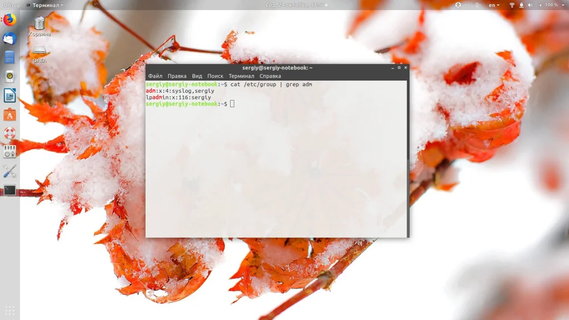The height and width of the screenshot is (320, 569).
Task: Open the Вид menu
Action: (x=197, y=76)
